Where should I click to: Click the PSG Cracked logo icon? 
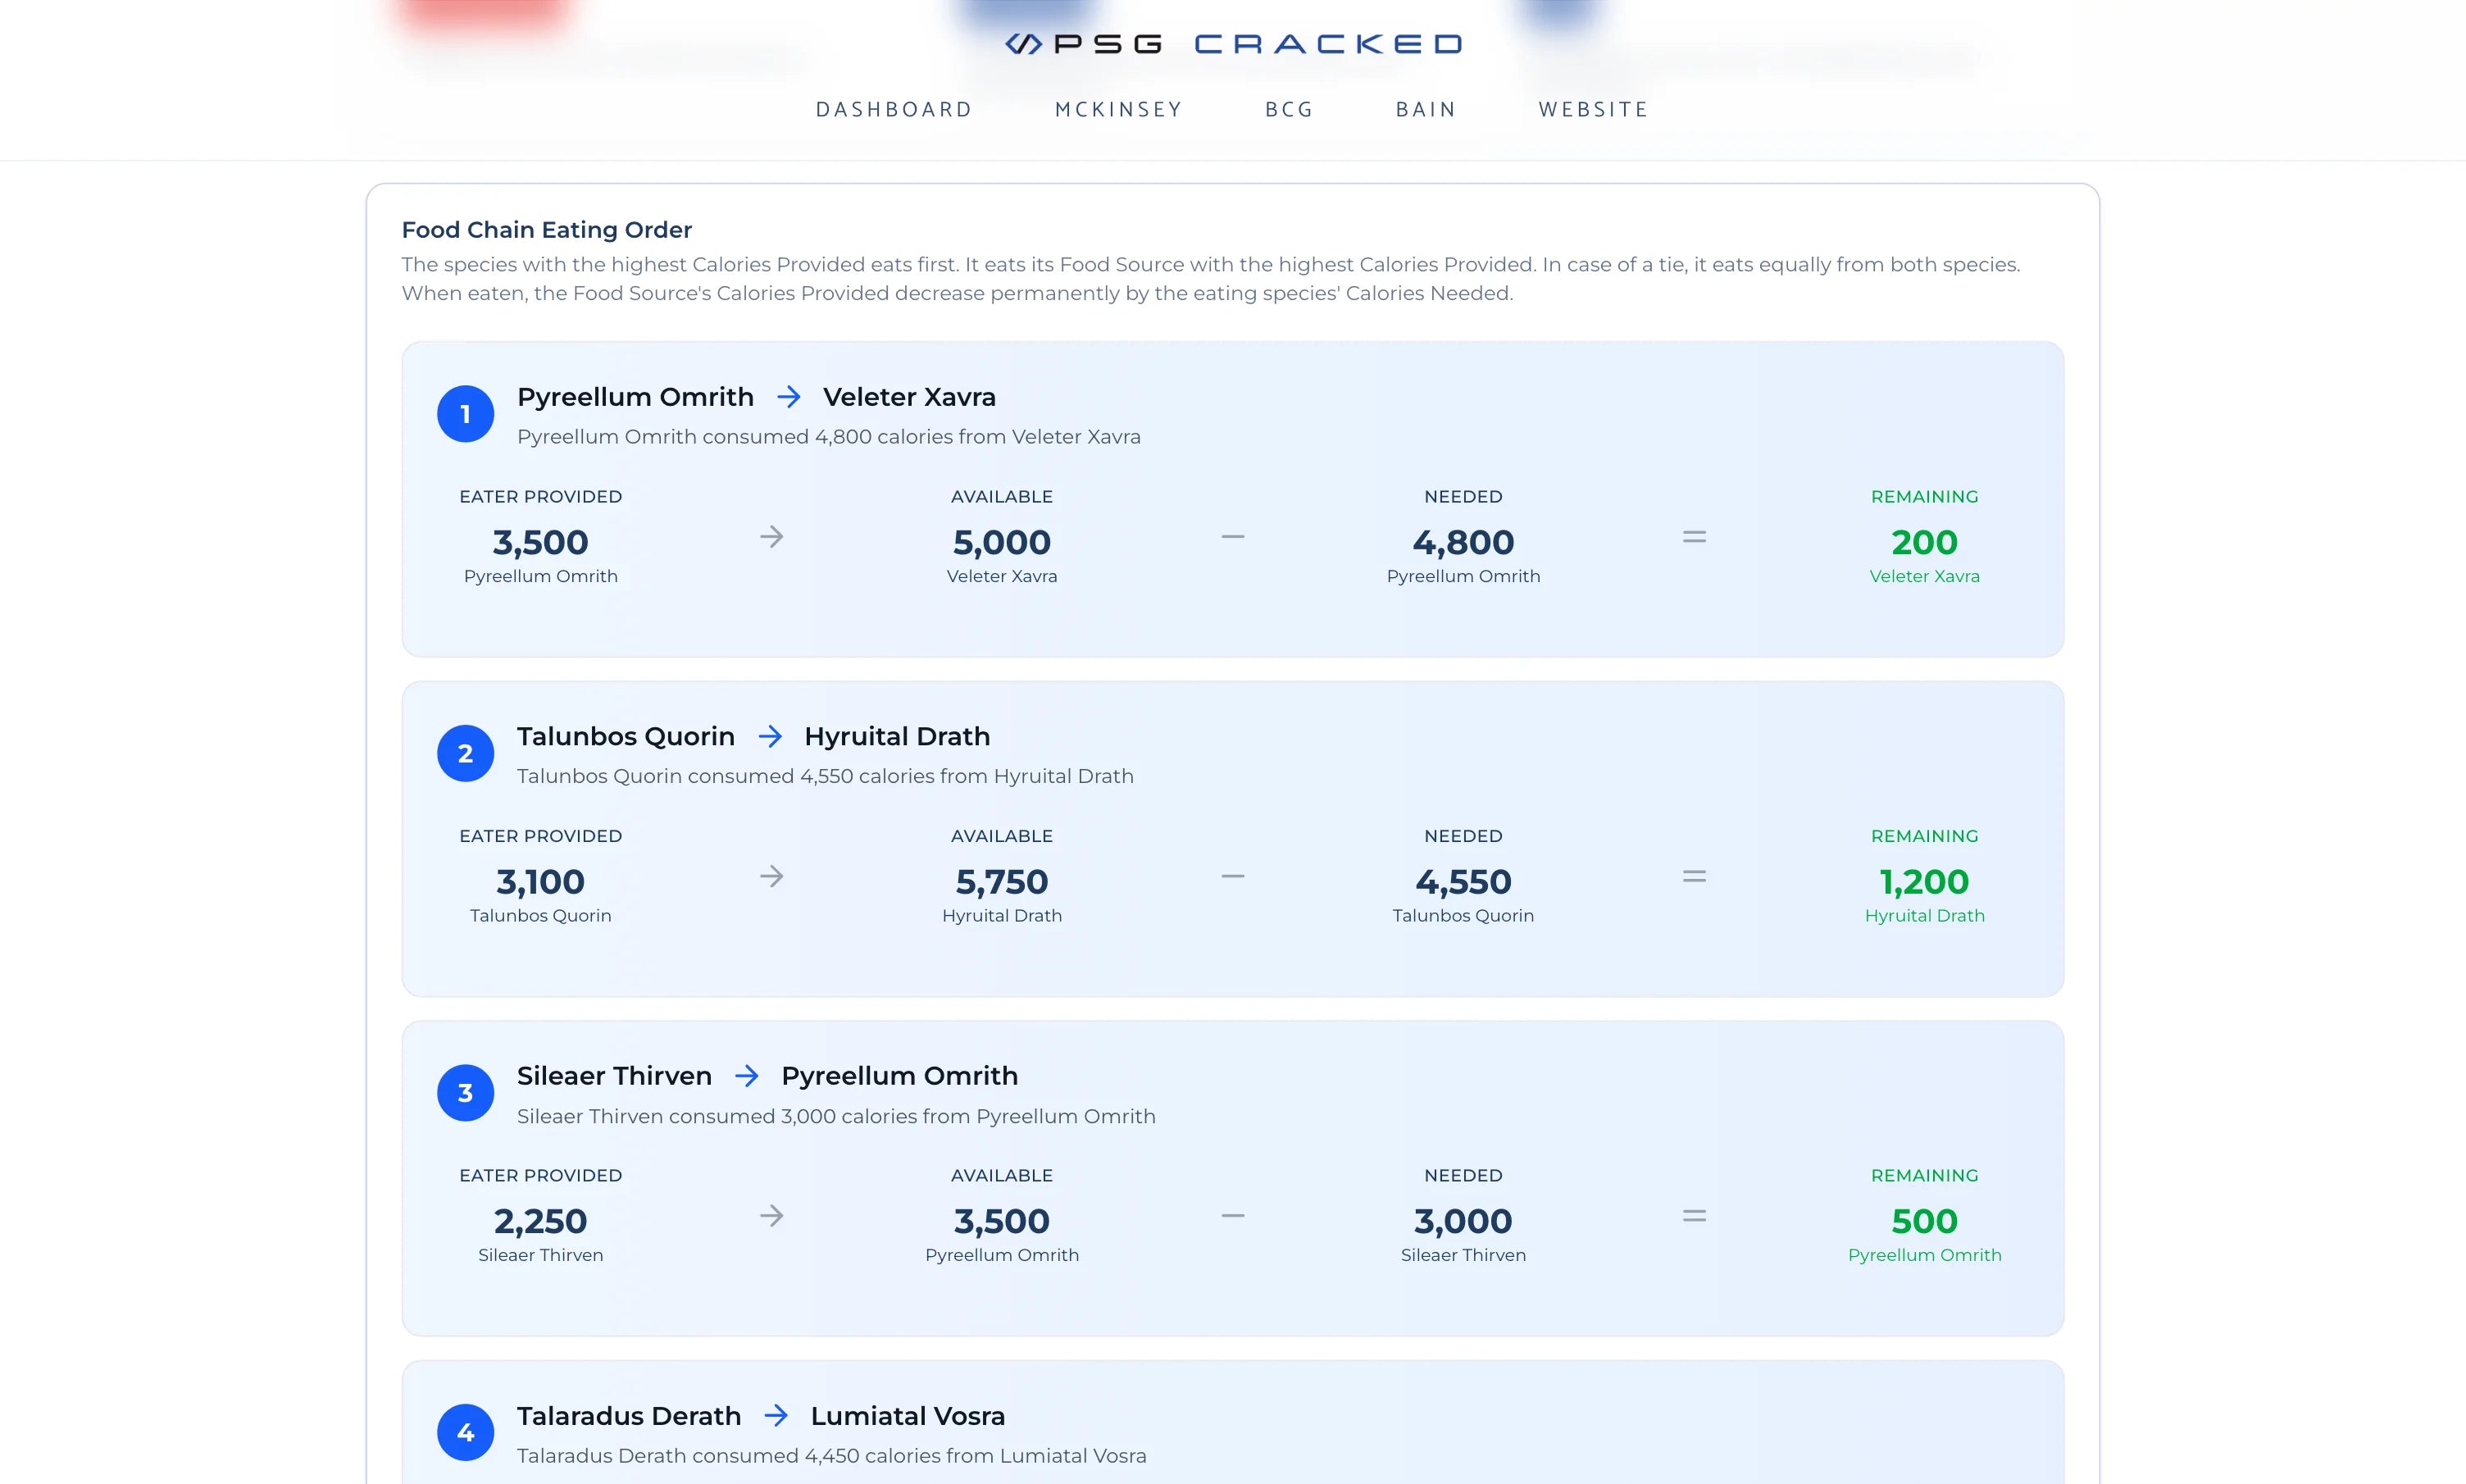tap(1022, 44)
